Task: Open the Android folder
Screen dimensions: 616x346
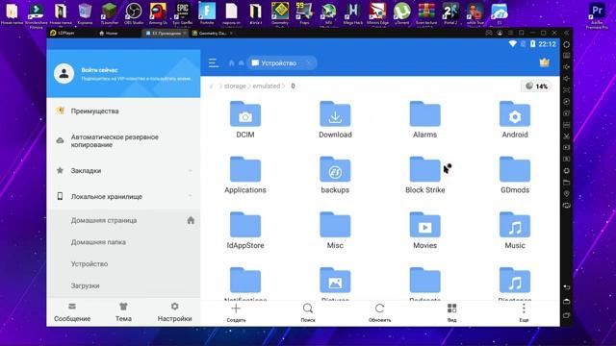Action: (515, 119)
